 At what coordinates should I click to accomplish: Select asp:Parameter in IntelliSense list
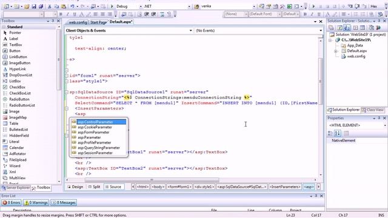click(99, 137)
